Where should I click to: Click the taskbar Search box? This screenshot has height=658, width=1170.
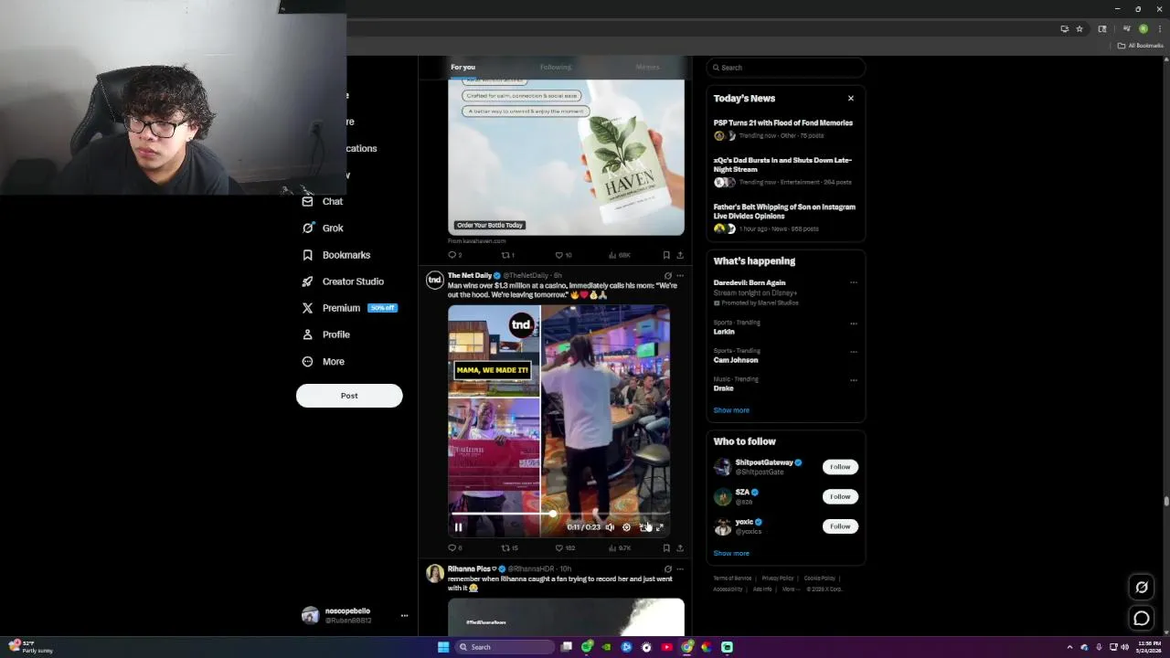pyautogui.click(x=505, y=647)
